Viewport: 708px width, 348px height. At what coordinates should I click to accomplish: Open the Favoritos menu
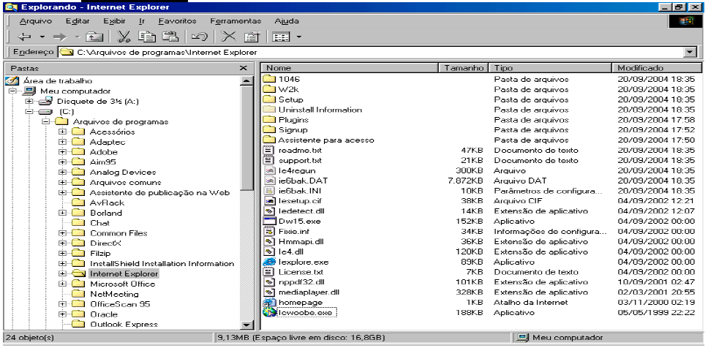(177, 21)
